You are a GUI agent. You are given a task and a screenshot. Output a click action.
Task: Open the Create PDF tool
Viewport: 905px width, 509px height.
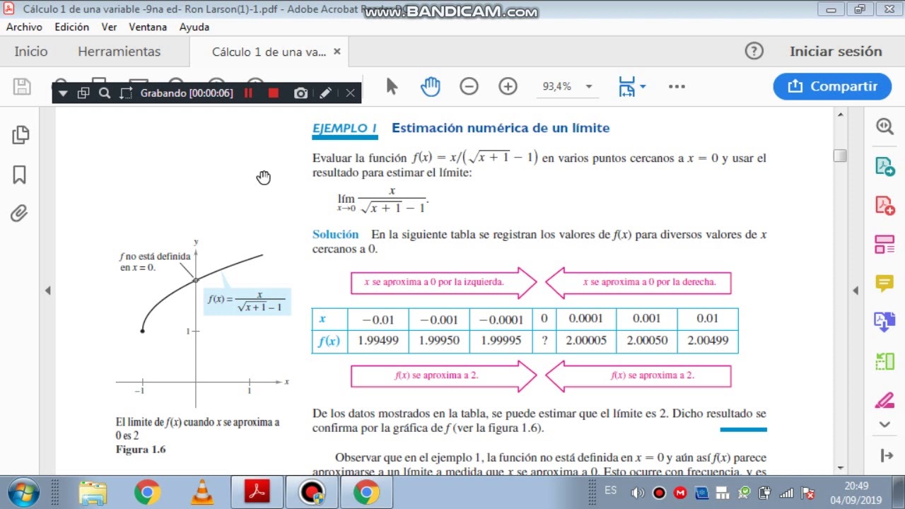(884, 206)
